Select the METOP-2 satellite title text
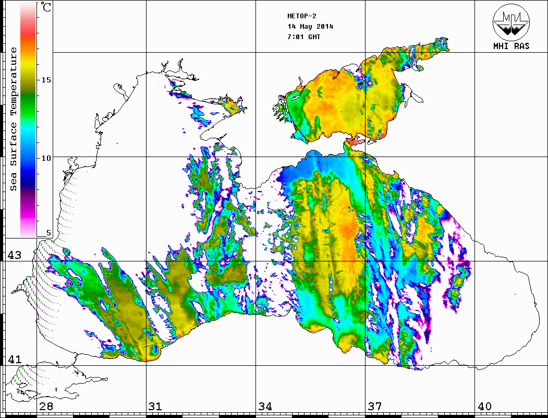 302,16
